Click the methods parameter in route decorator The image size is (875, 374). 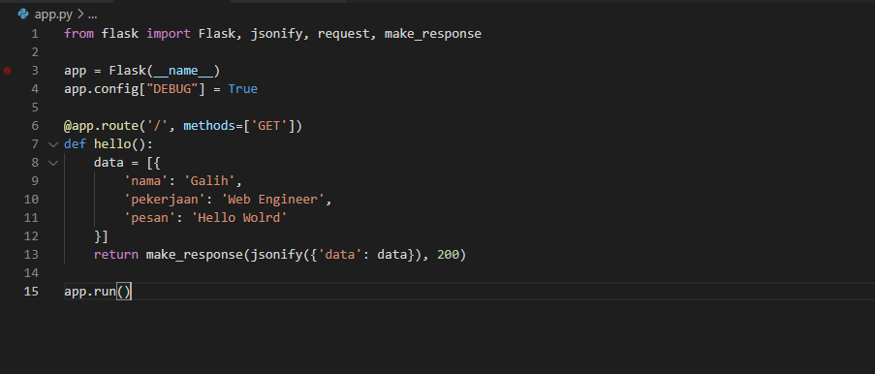point(209,126)
